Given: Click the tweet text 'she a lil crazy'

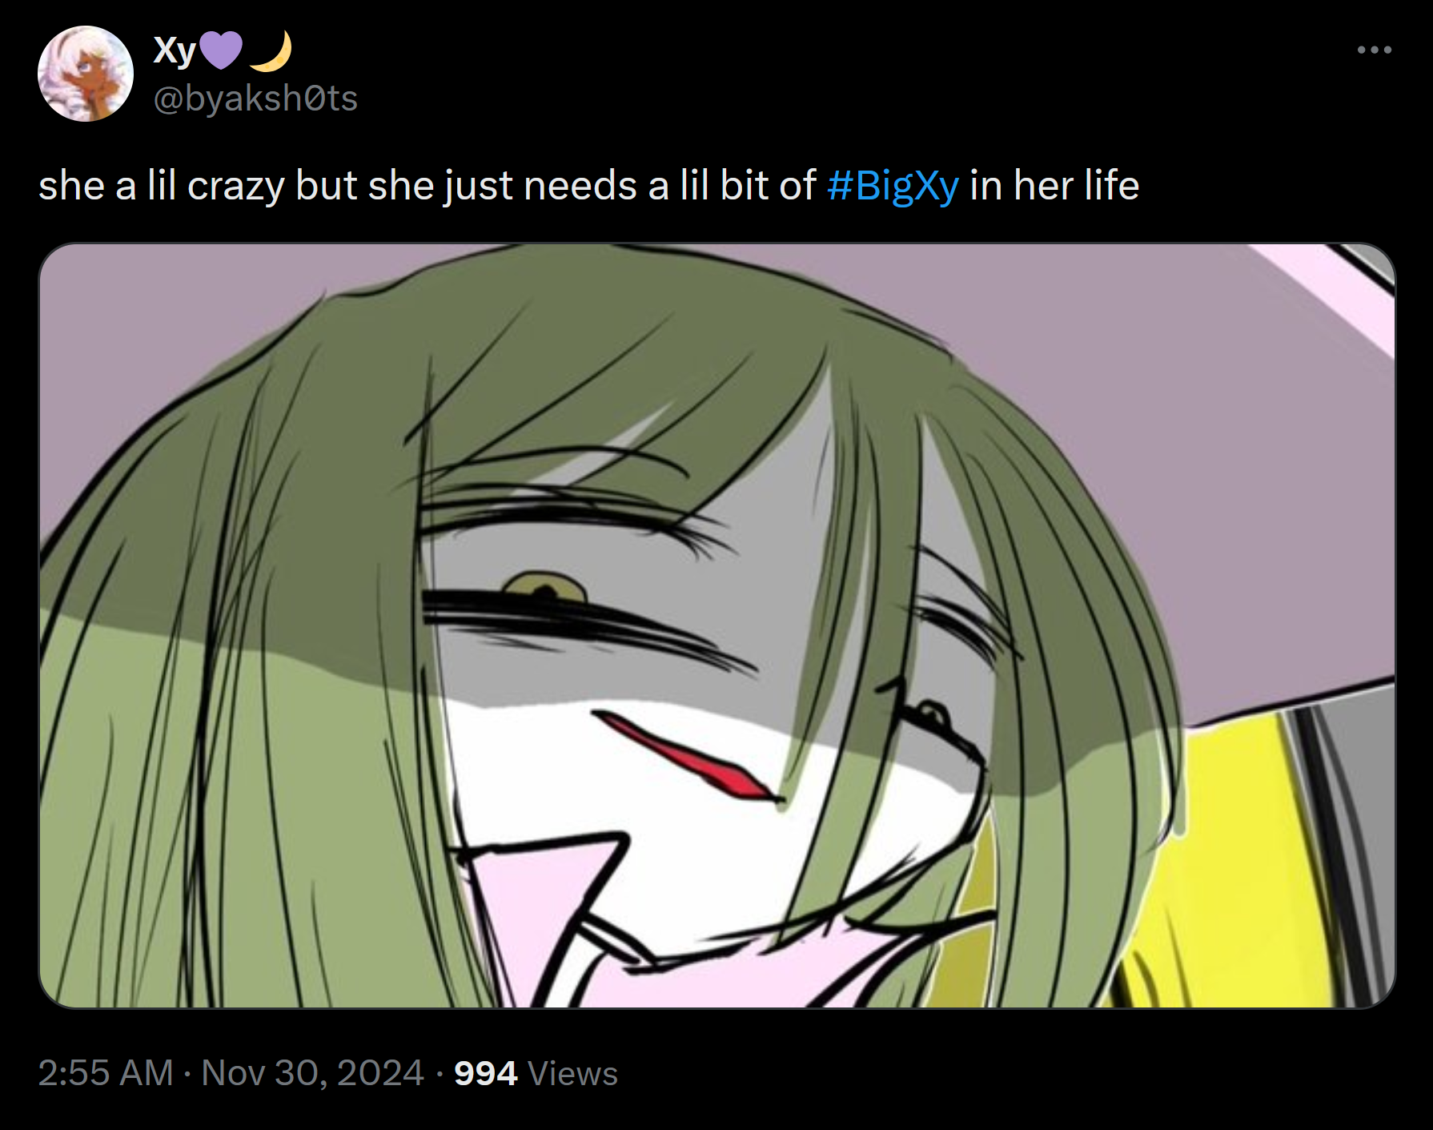Looking at the screenshot, I should coord(162,186).
